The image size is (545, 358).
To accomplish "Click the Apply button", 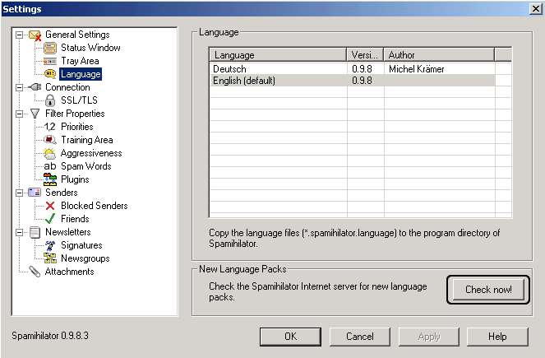I will pos(429,337).
